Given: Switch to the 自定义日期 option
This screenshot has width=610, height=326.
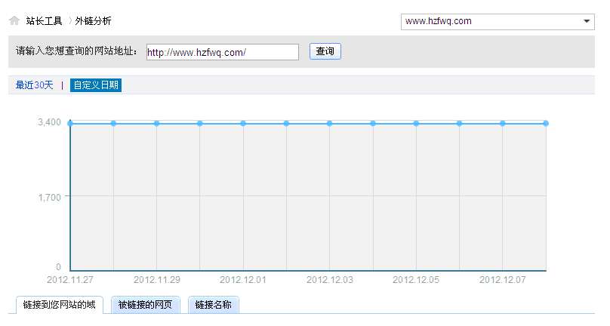Looking at the screenshot, I should pyautogui.click(x=96, y=85).
